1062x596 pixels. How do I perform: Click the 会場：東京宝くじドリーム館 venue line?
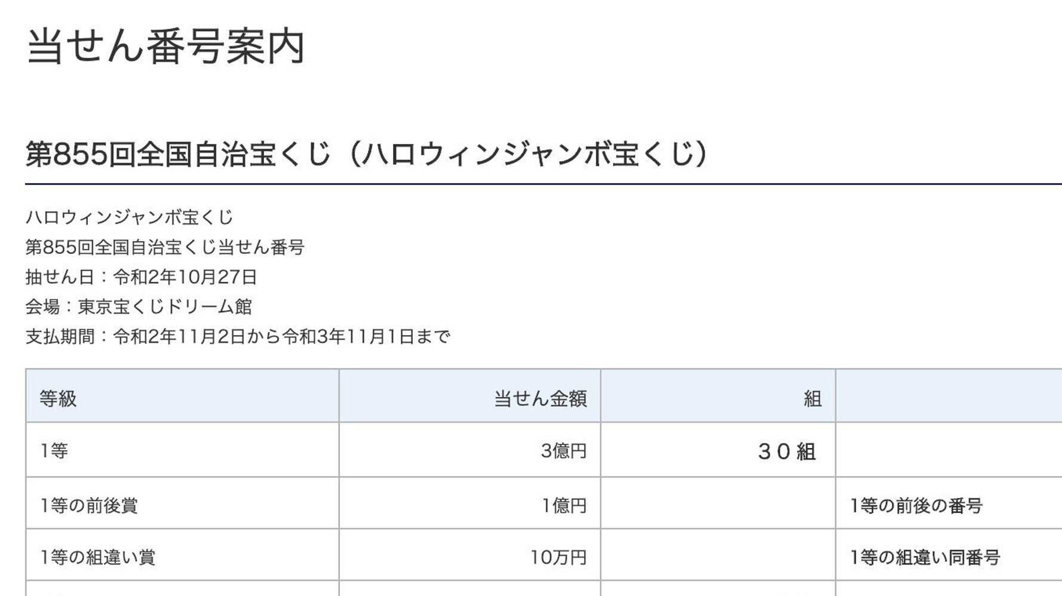[x=139, y=306]
